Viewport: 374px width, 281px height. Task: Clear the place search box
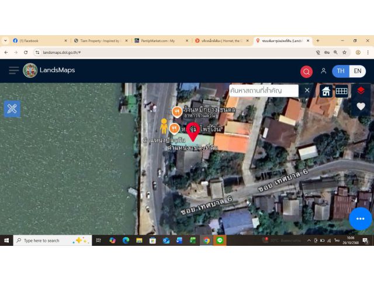[307, 90]
